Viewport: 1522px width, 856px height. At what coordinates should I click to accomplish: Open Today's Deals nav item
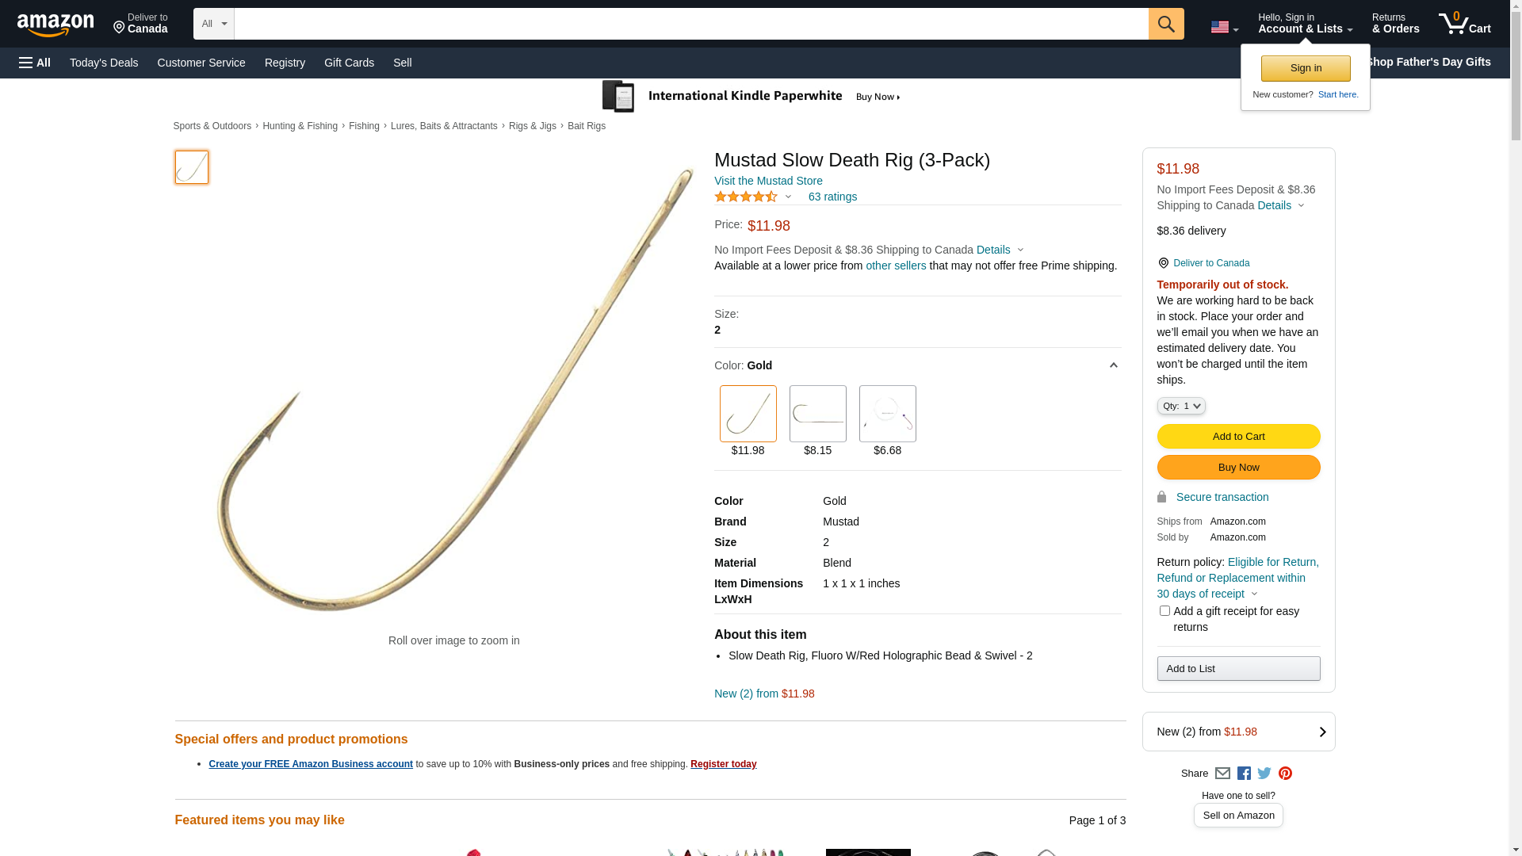(104, 63)
